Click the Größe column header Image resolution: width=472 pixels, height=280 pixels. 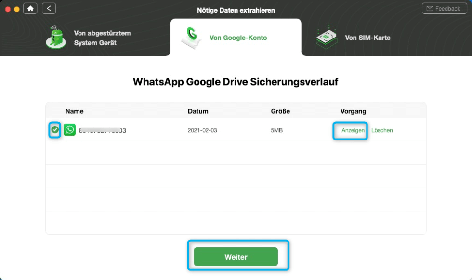click(280, 111)
